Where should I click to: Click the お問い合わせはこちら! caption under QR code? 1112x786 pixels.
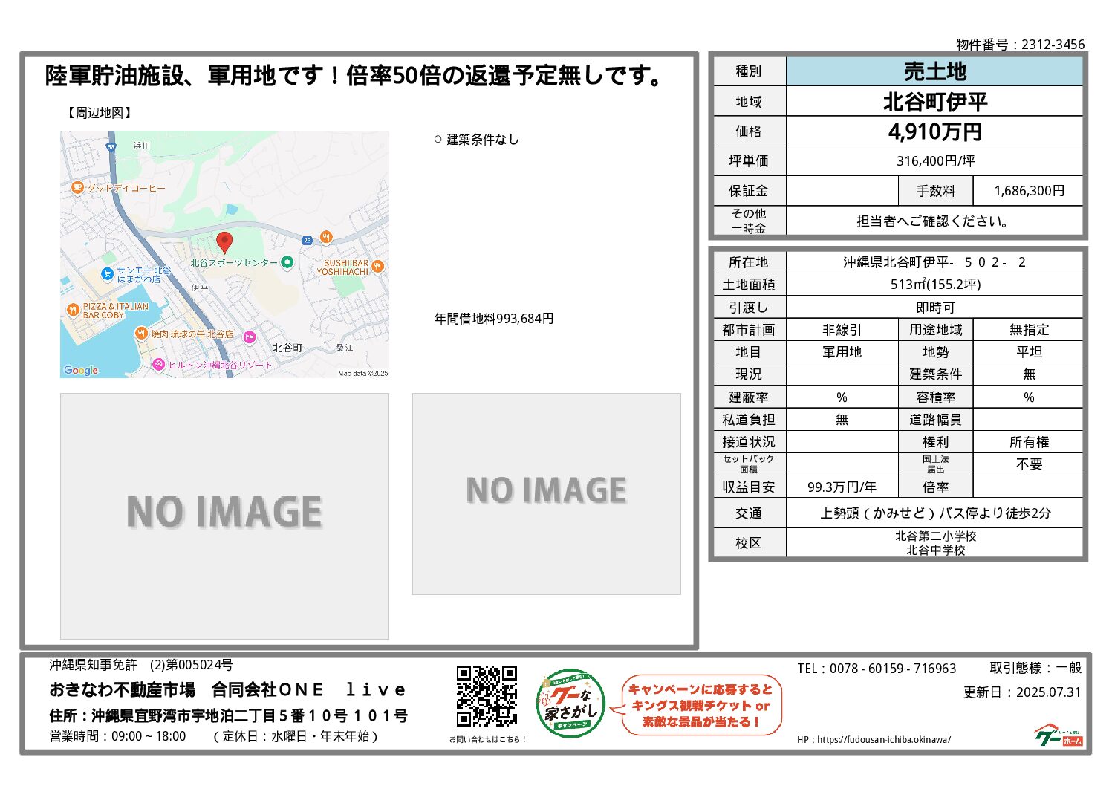487,739
